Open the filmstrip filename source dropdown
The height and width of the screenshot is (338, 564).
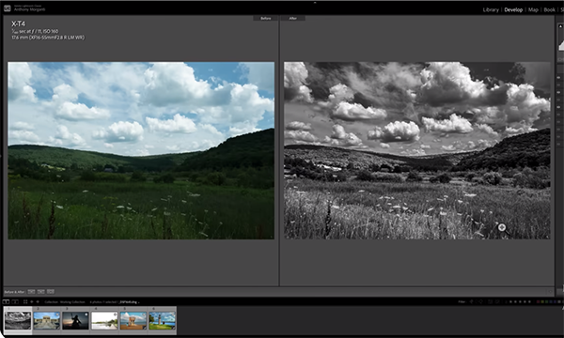(129, 302)
